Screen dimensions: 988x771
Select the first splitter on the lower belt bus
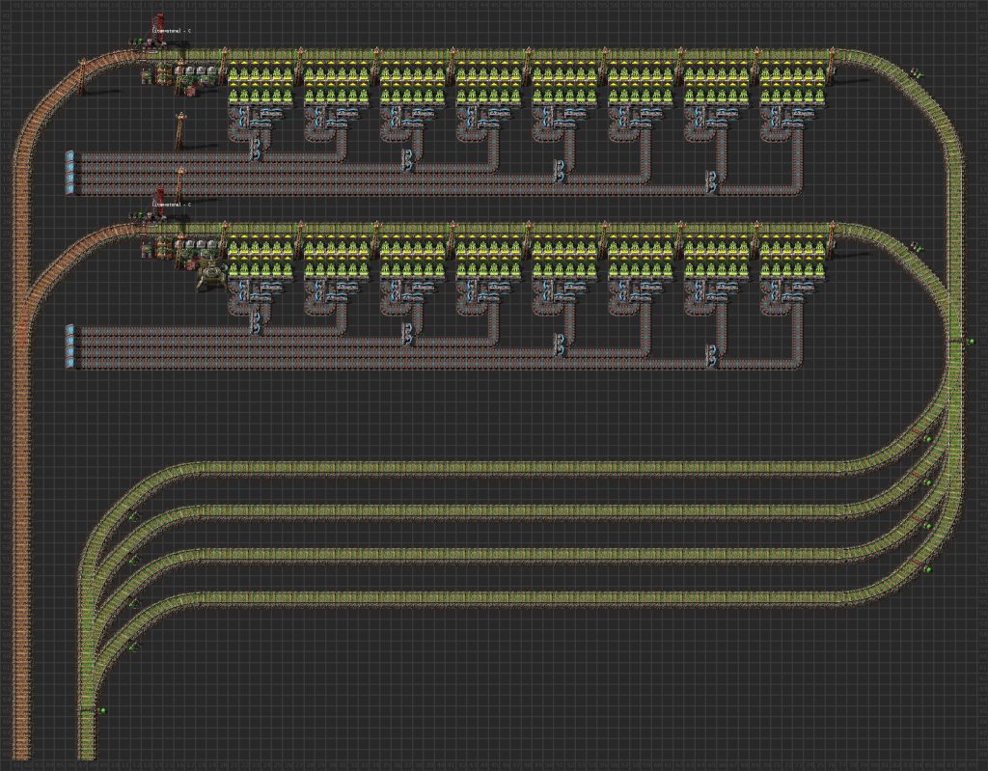256,322
